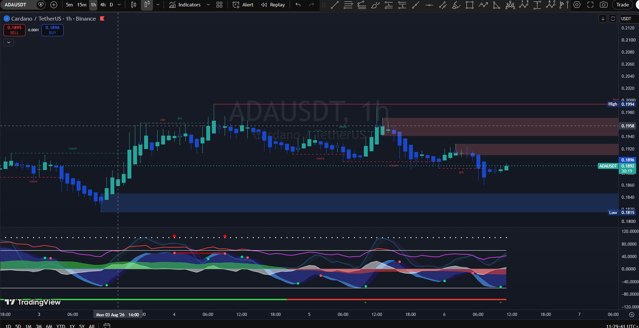Screen dimensions: 639x328
Task: Click the scroll-down arrow beside USDT
Action: point(603,18)
